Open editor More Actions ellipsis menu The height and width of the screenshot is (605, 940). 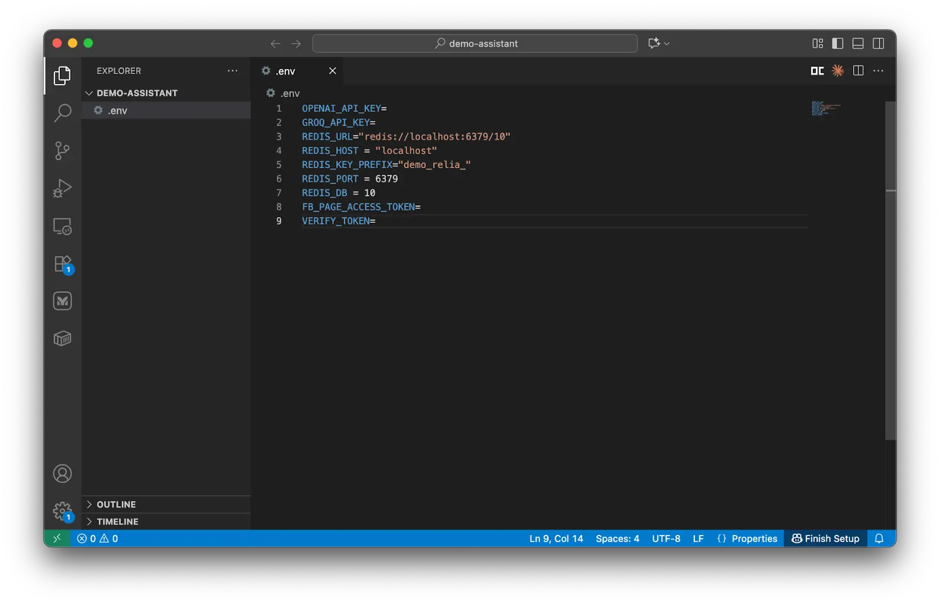pyautogui.click(x=878, y=71)
